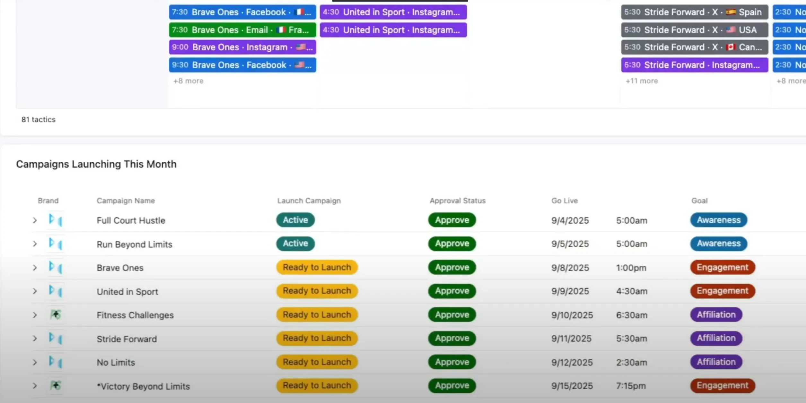Click brand icon for United in Sport
Image resolution: width=806 pixels, height=403 pixels.
pyautogui.click(x=55, y=291)
